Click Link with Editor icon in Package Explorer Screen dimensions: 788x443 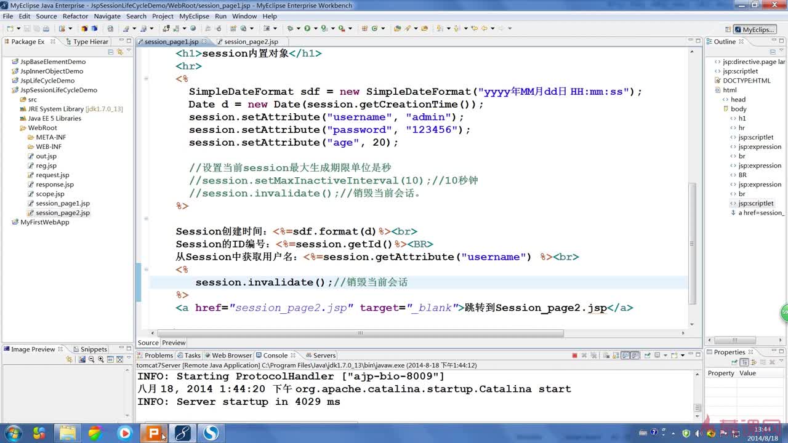(x=120, y=52)
